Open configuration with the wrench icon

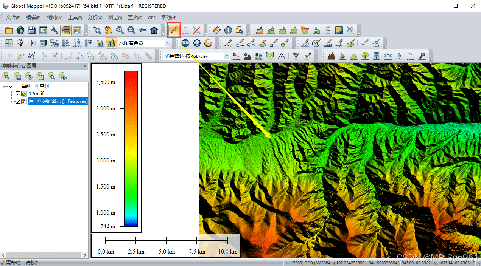pyautogui.click(x=54, y=30)
